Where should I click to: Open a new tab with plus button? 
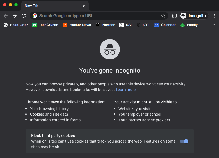95,6
